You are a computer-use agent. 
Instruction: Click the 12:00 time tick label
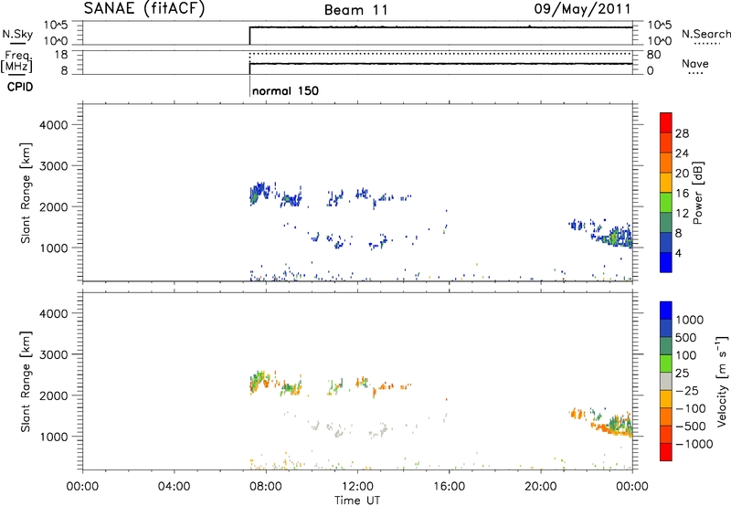tap(357, 487)
